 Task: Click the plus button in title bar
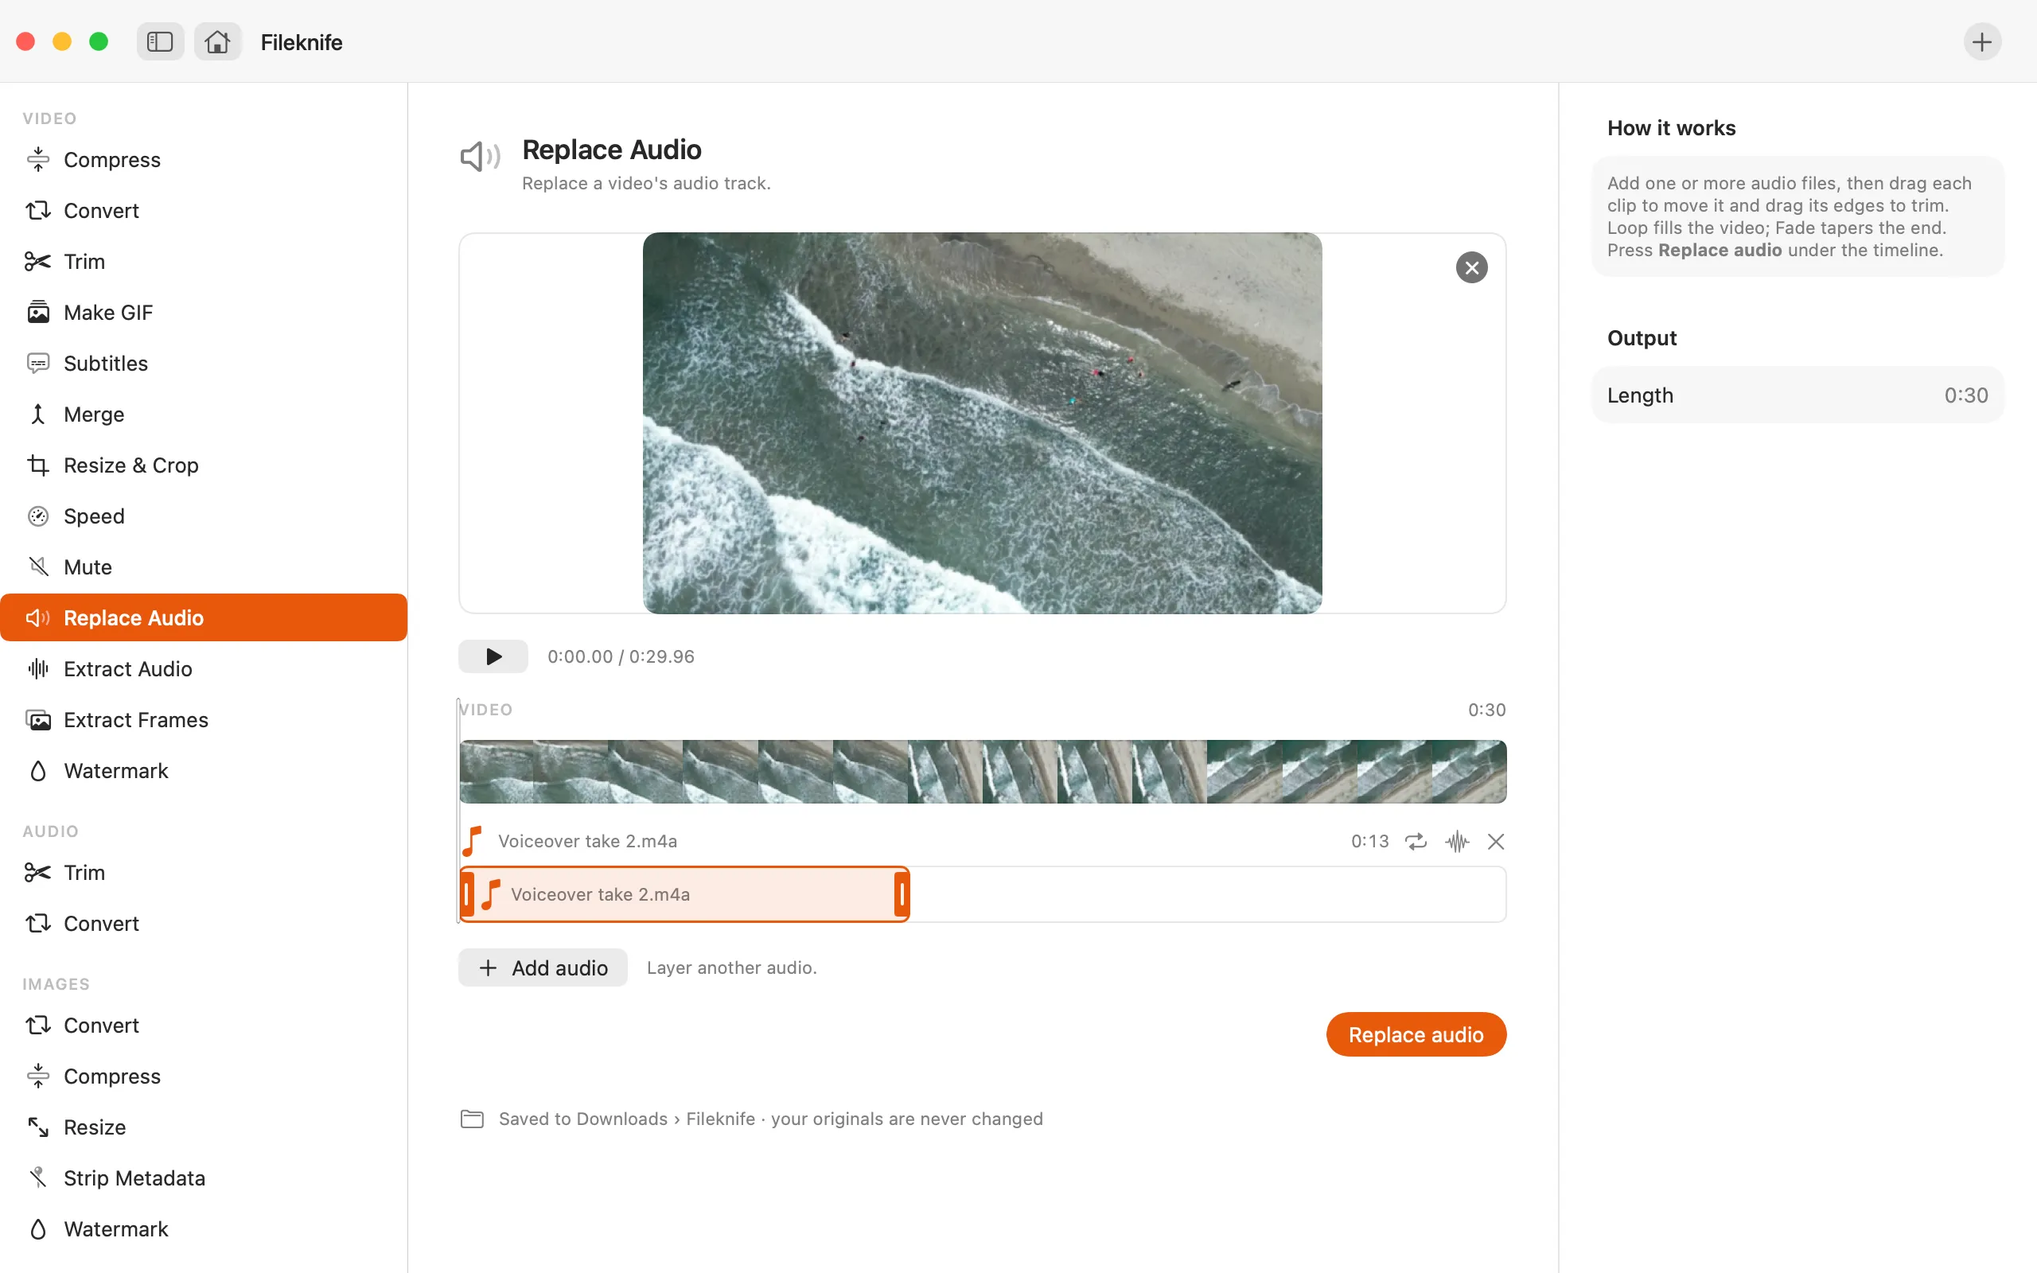coord(1981,41)
